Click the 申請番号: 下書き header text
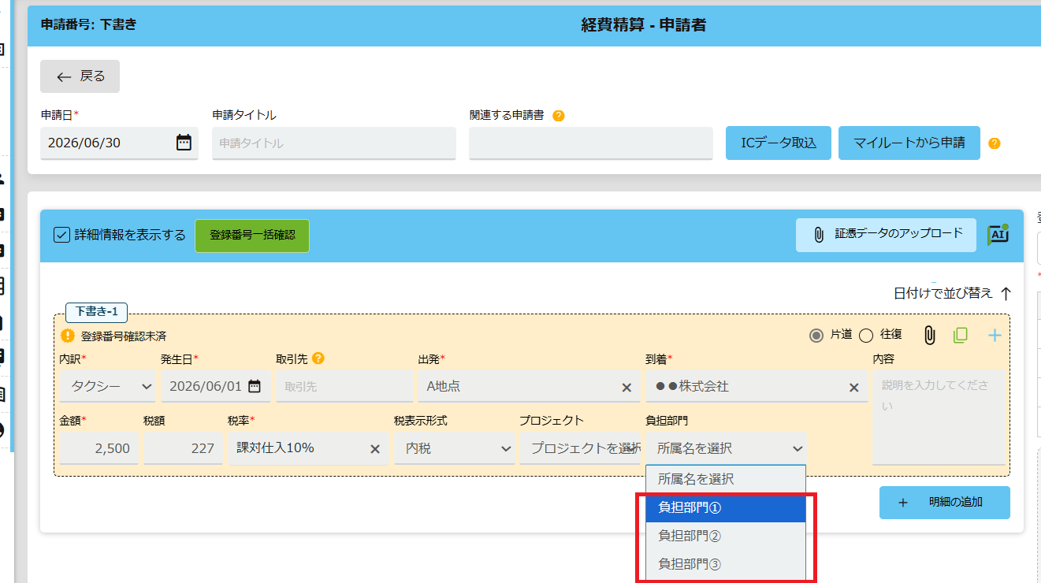The width and height of the screenshot is (1041, 583). coord(88,24)
